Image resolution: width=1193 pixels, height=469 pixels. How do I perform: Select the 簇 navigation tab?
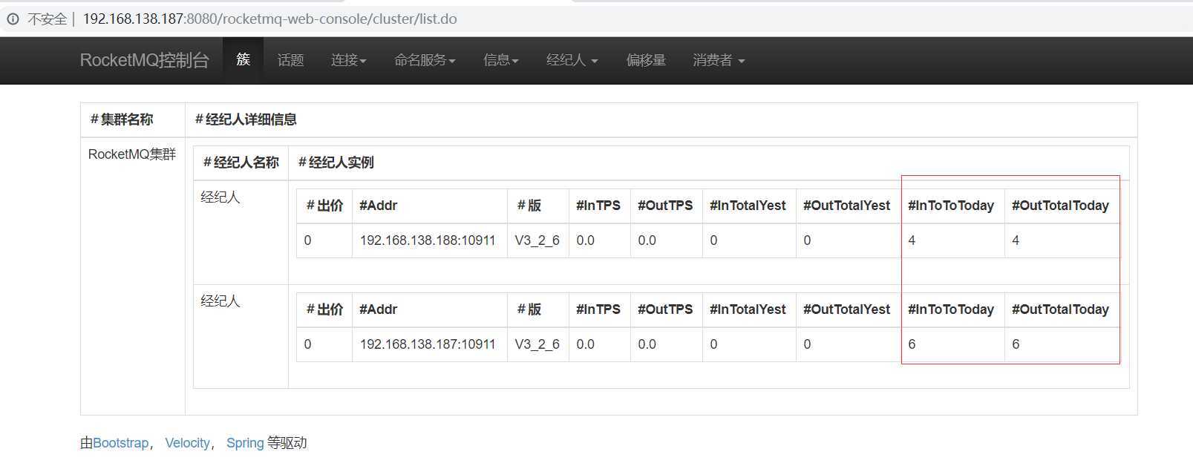(243, 60)
